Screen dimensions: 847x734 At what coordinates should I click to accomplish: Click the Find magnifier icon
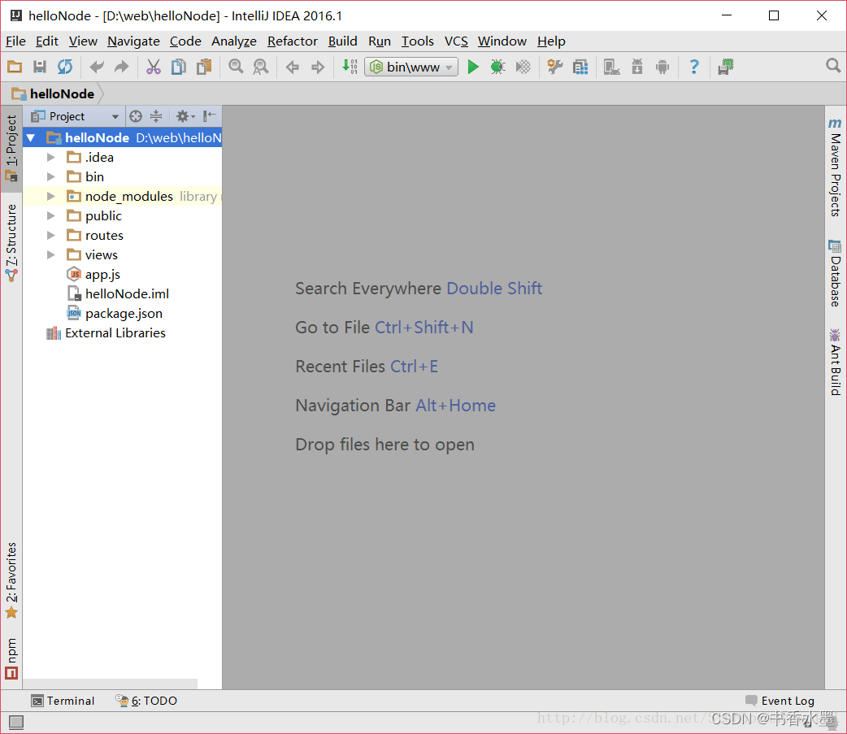[x=236, y=67]
